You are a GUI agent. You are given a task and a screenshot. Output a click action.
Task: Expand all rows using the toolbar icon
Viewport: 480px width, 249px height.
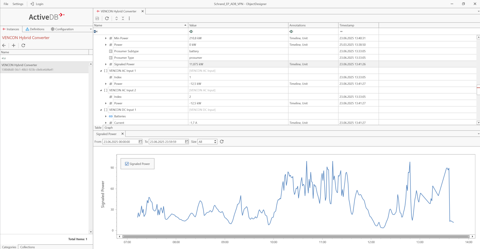pos(117,18)
